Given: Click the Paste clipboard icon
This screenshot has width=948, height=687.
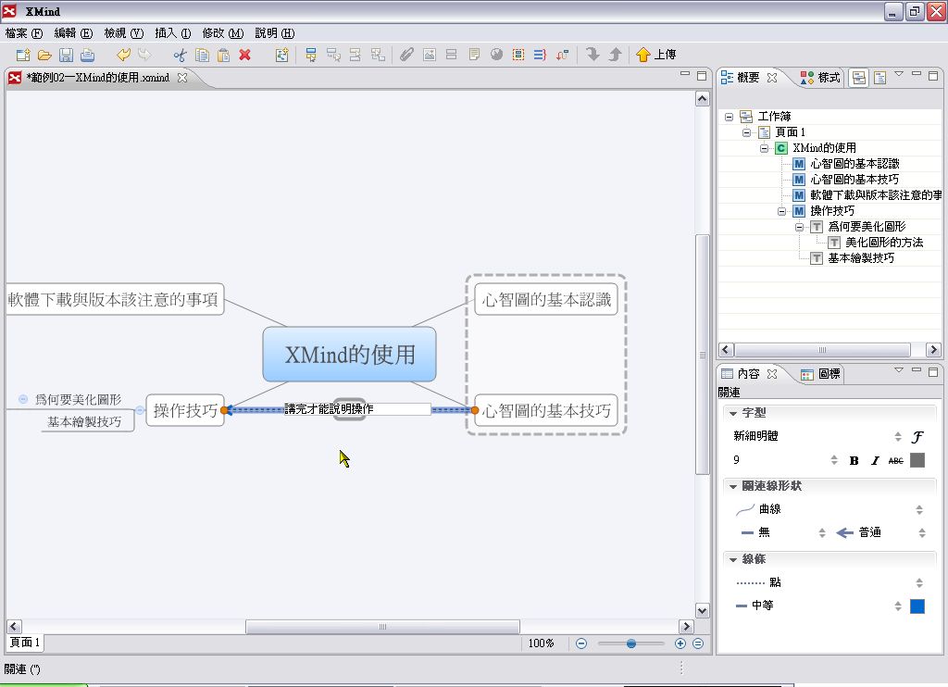Looking at the screenshot, I should 223,55.
